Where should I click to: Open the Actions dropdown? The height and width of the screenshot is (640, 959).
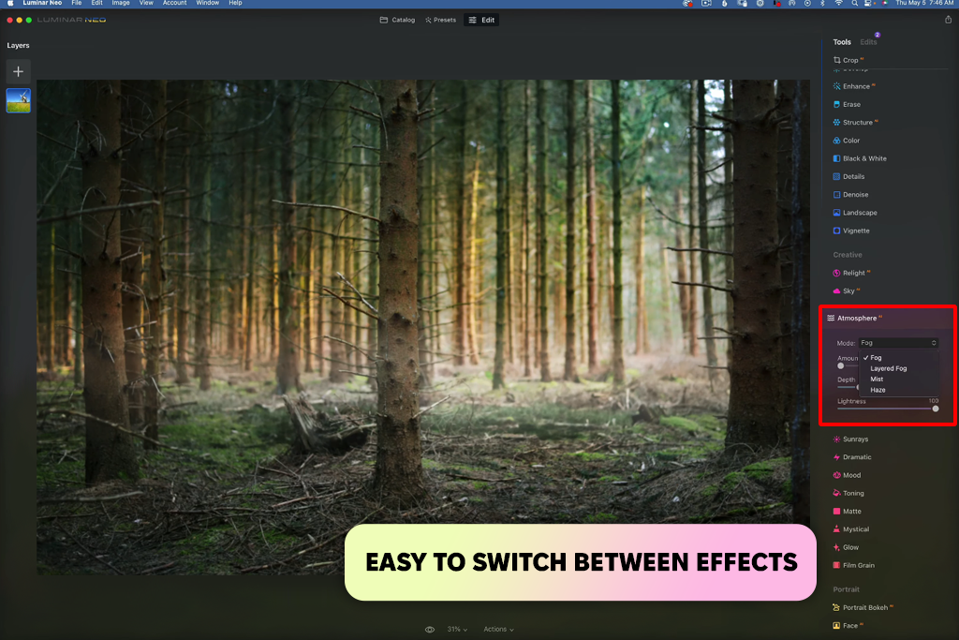pos(498,630)
